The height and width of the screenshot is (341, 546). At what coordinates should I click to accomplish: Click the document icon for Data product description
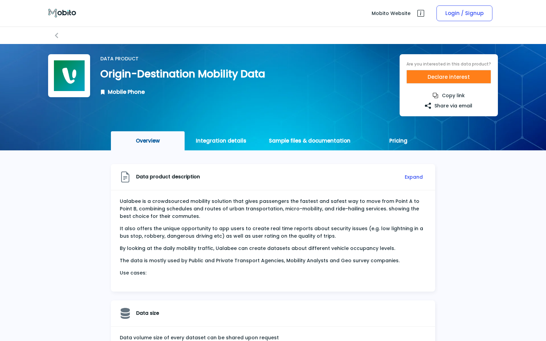(x=125, y=177)
